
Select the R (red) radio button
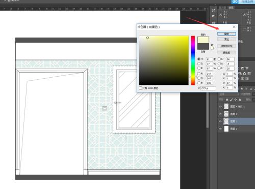pyautogui.click(x=199, y=74)
